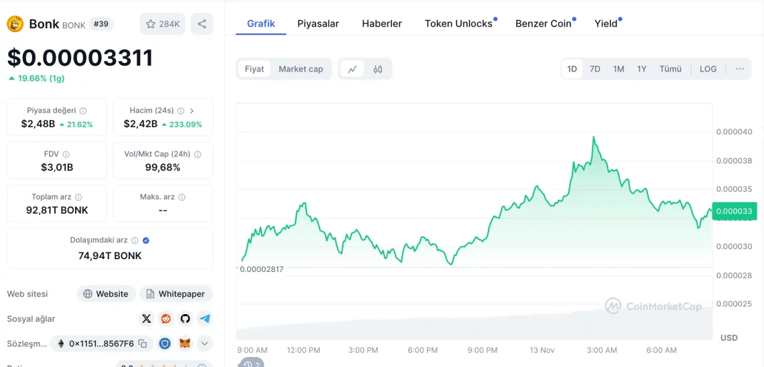Enable the LOG scale on chart

click(x=708, y=69)
